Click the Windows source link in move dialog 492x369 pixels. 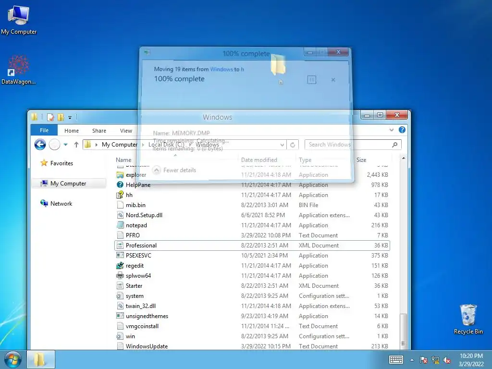click(x=221, y=69)
